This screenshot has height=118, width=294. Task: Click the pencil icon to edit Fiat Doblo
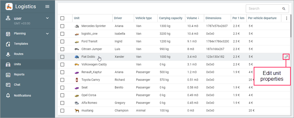286,57
